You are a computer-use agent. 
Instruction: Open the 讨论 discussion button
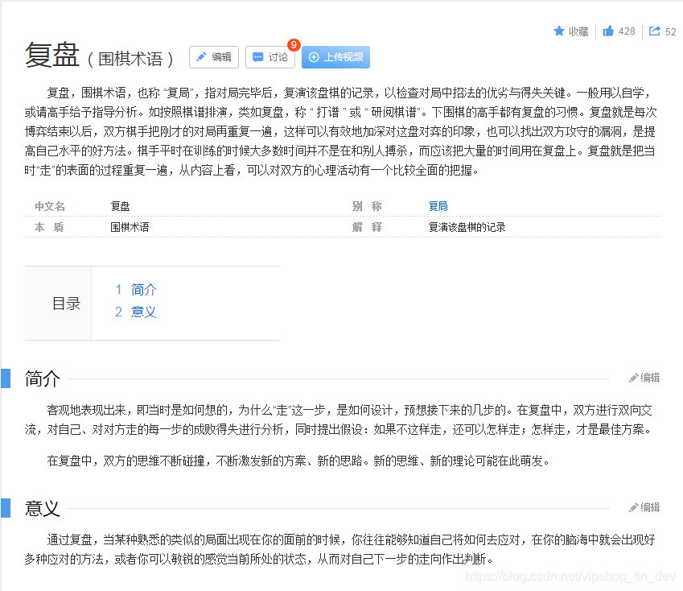(x=270, y=57)
